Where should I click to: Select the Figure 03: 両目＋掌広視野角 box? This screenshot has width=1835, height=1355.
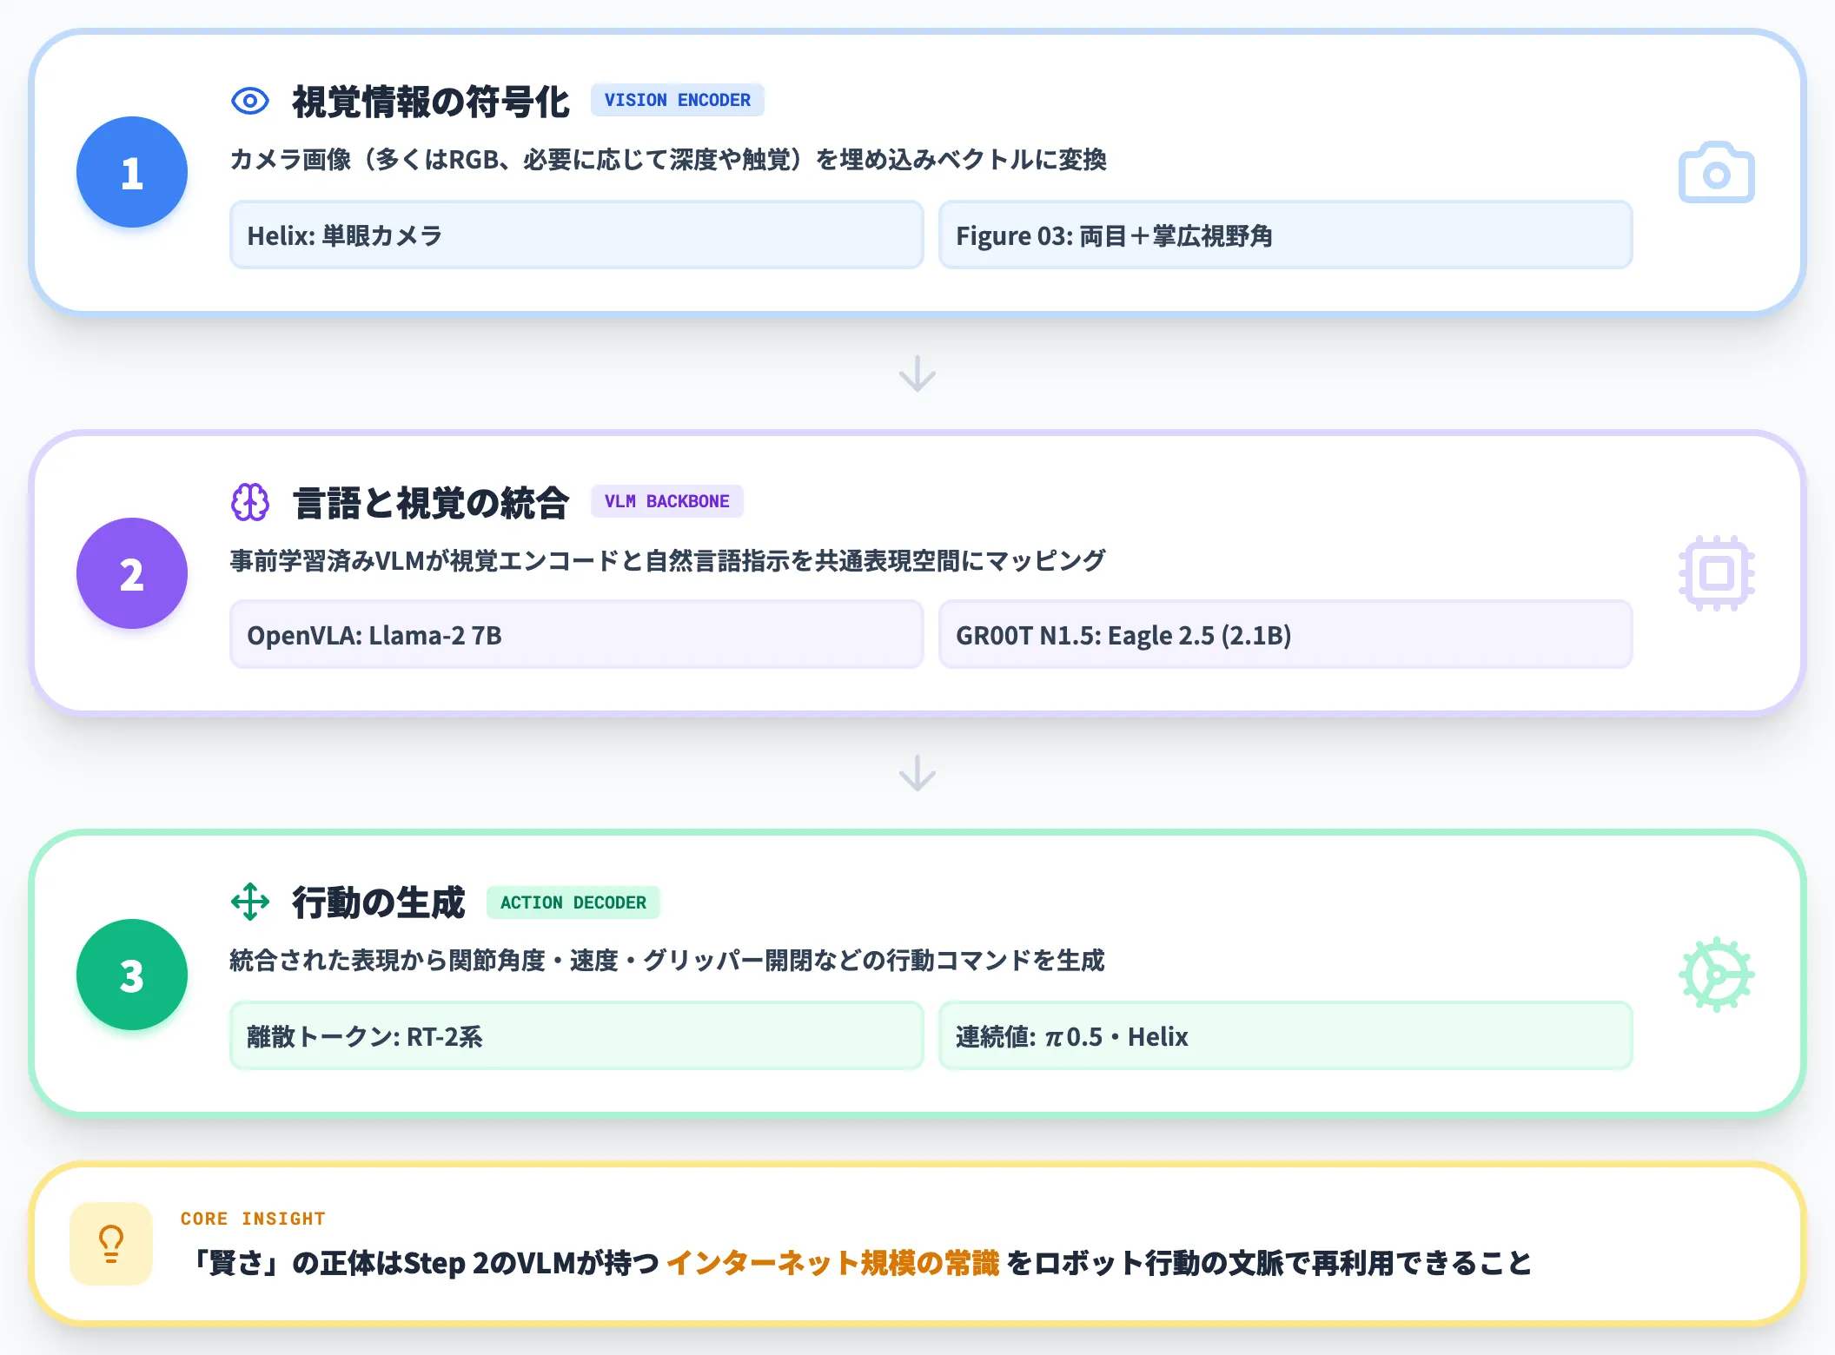1286,235
